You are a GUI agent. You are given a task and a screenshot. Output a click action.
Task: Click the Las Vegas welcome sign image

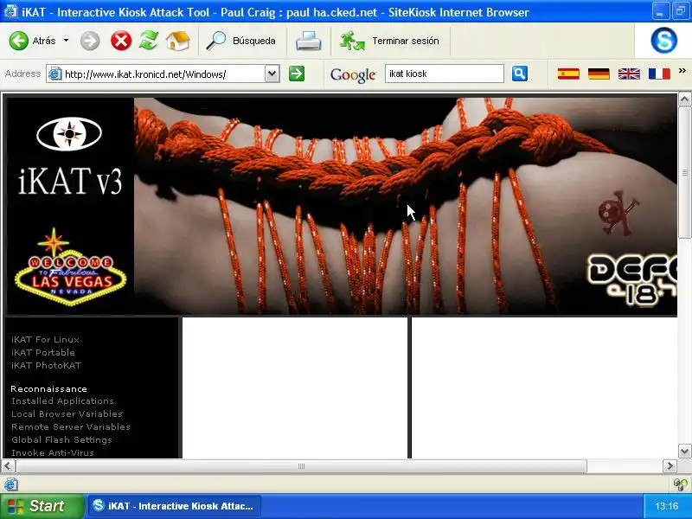point(71,267)
